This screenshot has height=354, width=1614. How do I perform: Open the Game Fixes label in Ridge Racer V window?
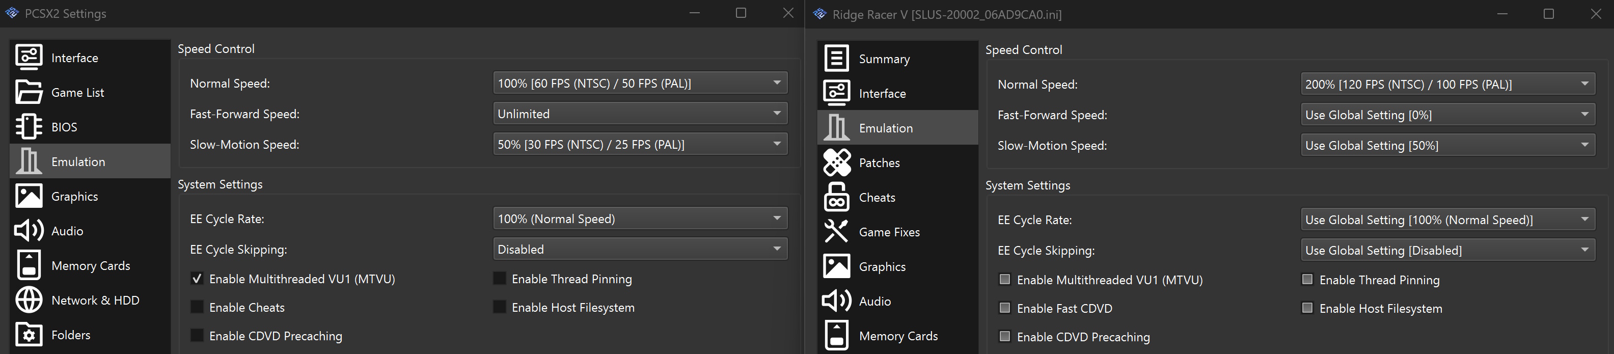(889, 232)
